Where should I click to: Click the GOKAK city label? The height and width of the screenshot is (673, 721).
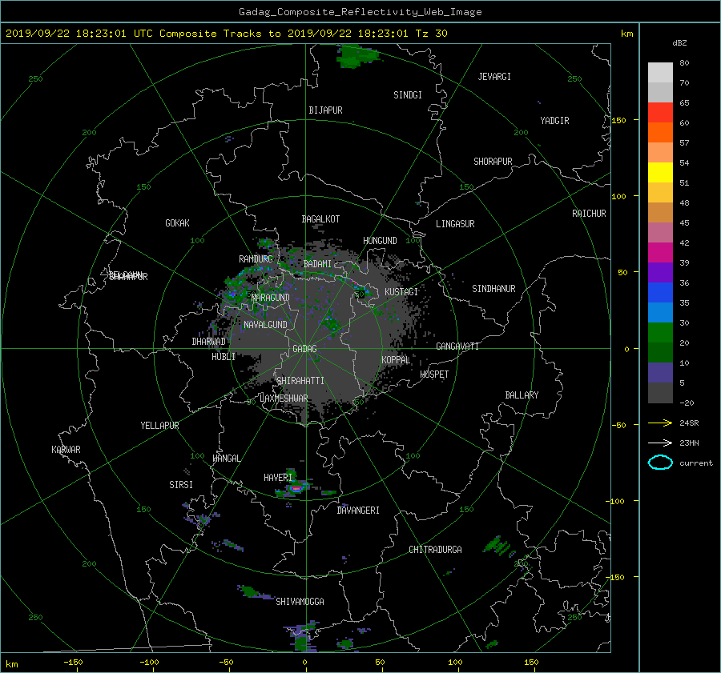(178, 223)
